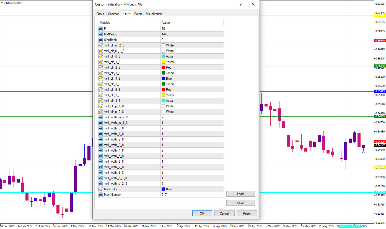386x229 pixels.
Task: Click the mml_clr_p_2_8 variable icon
Action: coord(101,112)
